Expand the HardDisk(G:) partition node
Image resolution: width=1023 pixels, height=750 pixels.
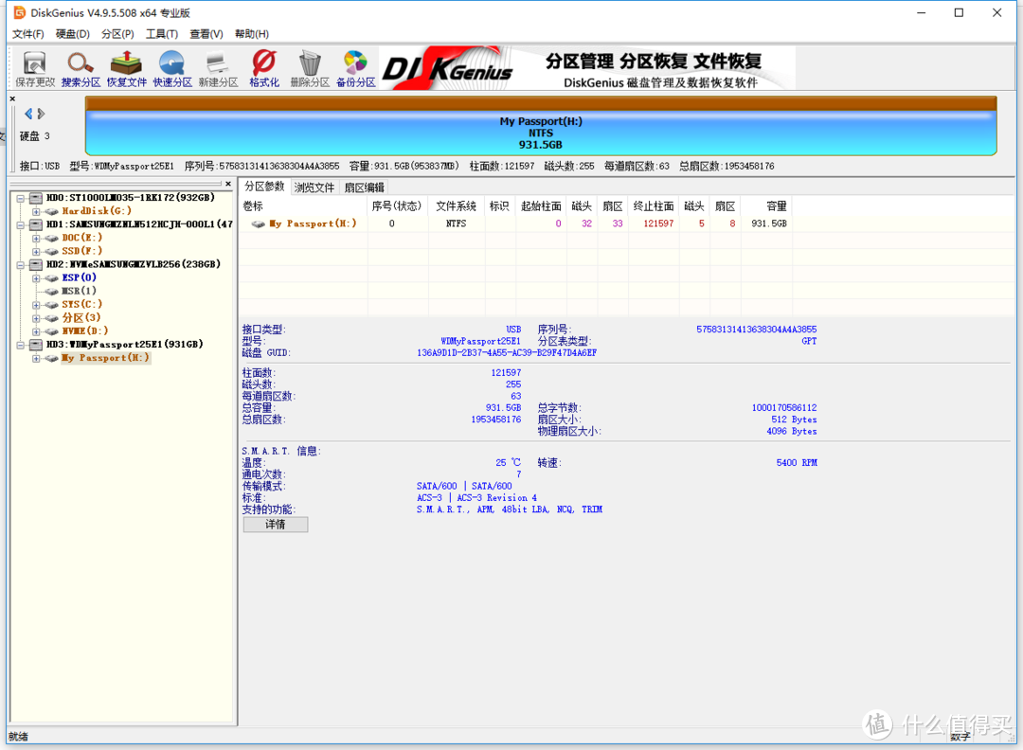[37, 211]
